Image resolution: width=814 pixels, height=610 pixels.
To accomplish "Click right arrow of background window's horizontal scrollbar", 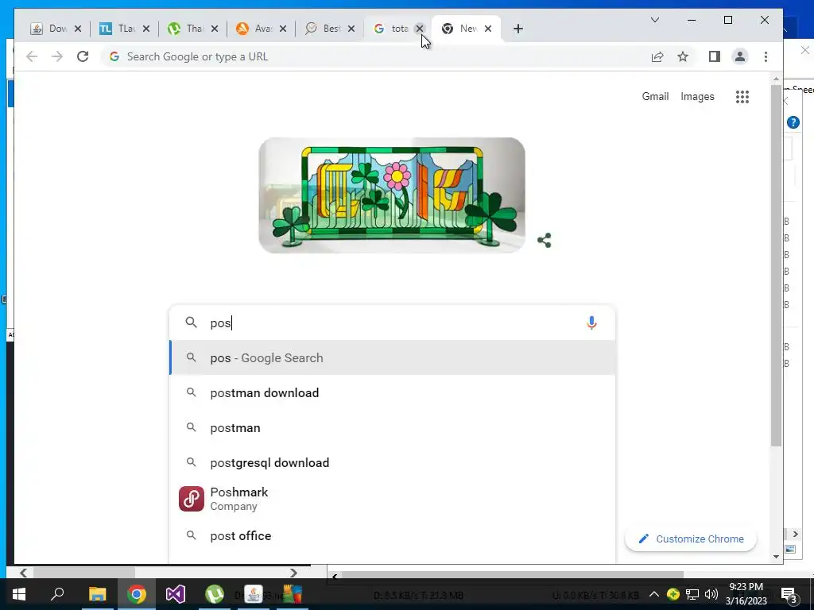I will coord(293,573).
